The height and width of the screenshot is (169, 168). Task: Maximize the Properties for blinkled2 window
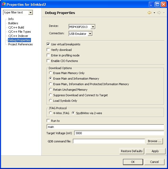[157, 4]
